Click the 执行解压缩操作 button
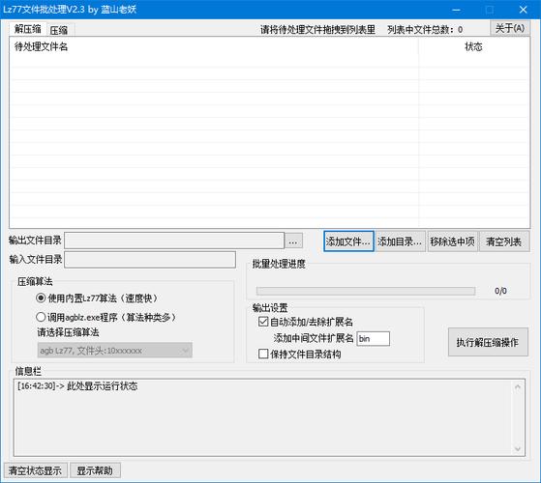Viewport: 541px width, 483px height. tap(488, 342)
